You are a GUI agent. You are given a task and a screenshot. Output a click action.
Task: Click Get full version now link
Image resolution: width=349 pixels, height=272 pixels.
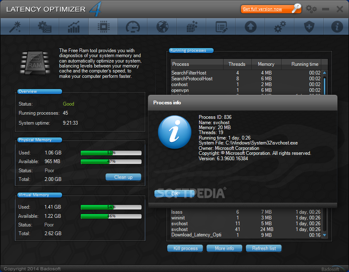point(262,9)
